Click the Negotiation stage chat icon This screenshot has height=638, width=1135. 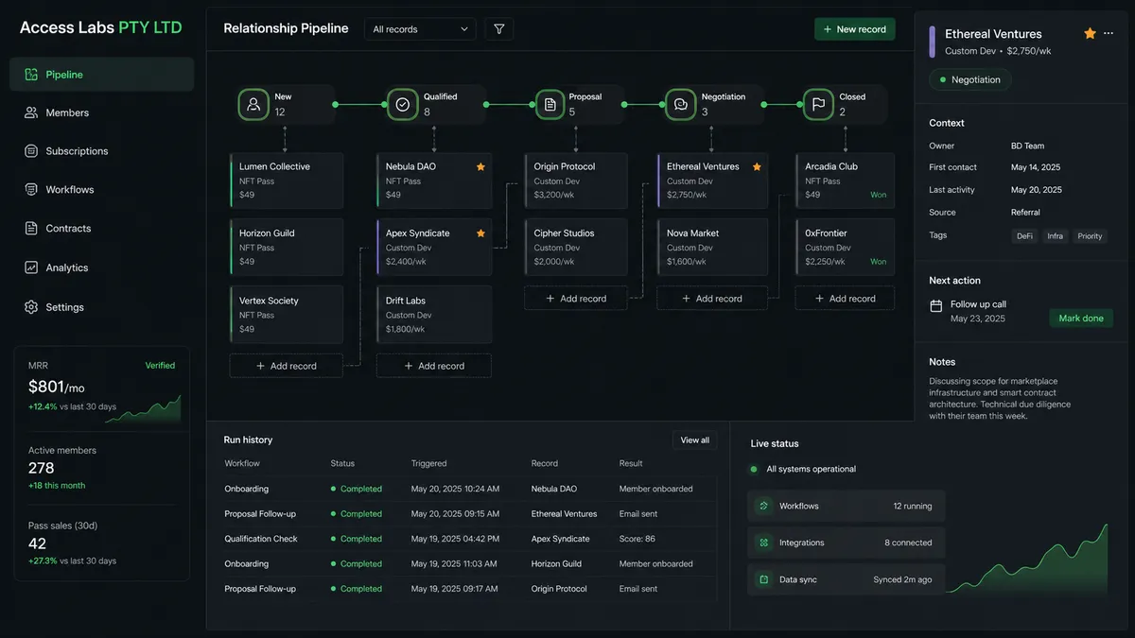click(x=681, y=104)
